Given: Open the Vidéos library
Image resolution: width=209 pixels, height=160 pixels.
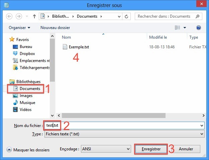Looking at the screenshot, I should click(26, 110).
